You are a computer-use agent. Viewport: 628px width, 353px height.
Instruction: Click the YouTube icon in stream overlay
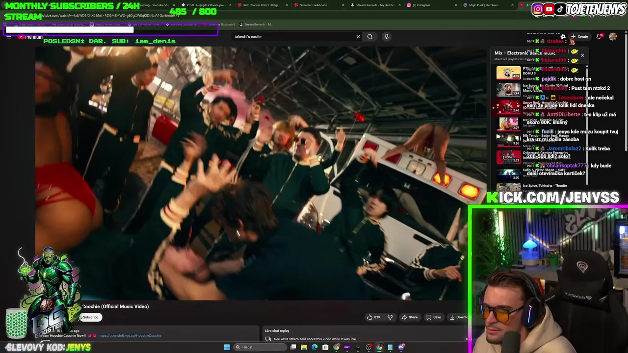(x=549, y=9)
